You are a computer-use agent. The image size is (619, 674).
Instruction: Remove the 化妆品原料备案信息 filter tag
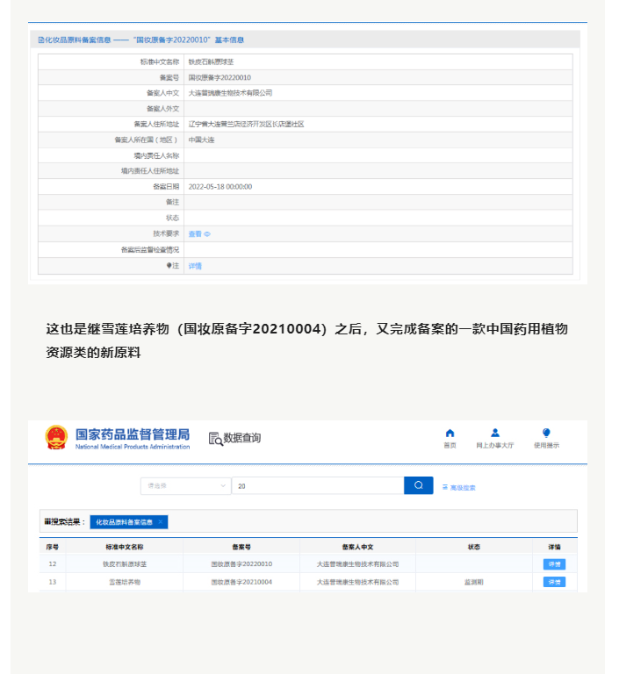coord(161,522)
